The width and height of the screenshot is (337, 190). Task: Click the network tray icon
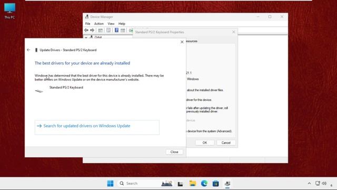pos(318,183)
